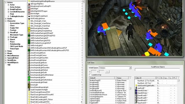The width and height of the screenshot is (185, 104).
Task: Click the S icon beside AbNoFlight
Action: tap(29, 9)
